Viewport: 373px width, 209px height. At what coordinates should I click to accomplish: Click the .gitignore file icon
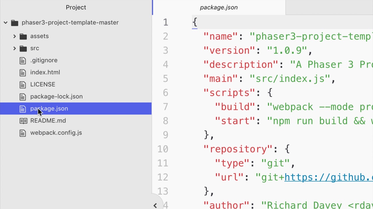(x=23, y=60)
